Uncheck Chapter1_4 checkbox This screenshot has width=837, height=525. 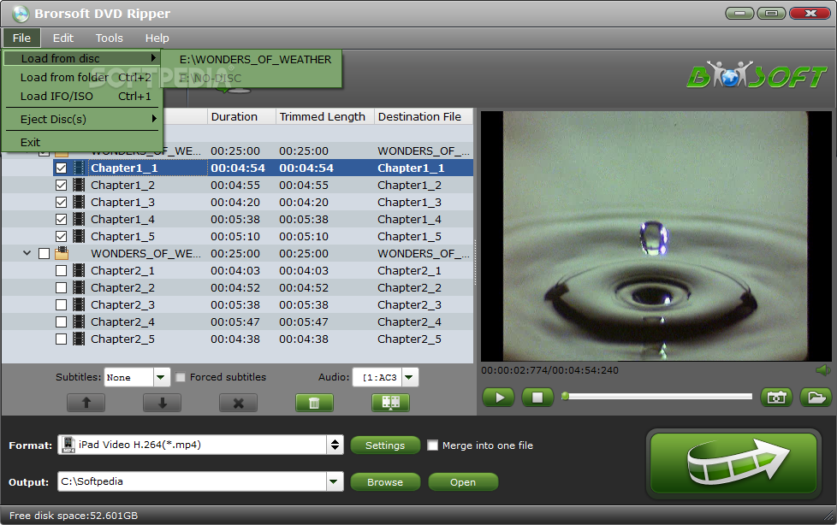62,219
